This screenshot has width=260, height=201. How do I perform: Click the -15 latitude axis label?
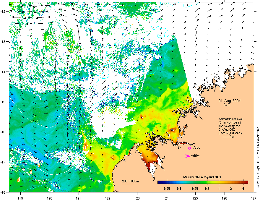(3, 102)
